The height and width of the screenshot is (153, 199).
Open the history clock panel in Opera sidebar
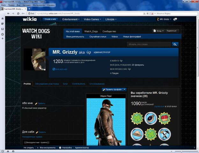coord(3,34)
